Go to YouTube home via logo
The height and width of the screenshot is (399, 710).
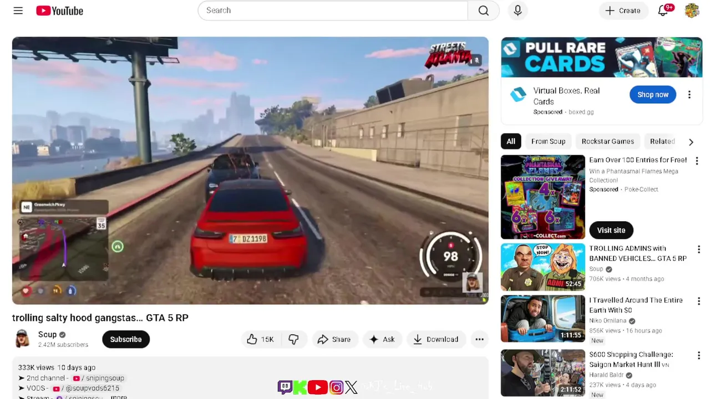[59, 11]
